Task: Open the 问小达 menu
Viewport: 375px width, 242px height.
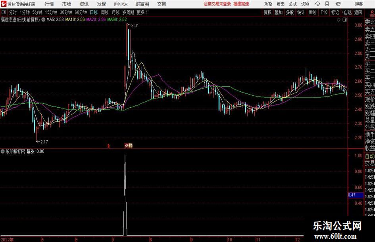Action: coord(121,4)
